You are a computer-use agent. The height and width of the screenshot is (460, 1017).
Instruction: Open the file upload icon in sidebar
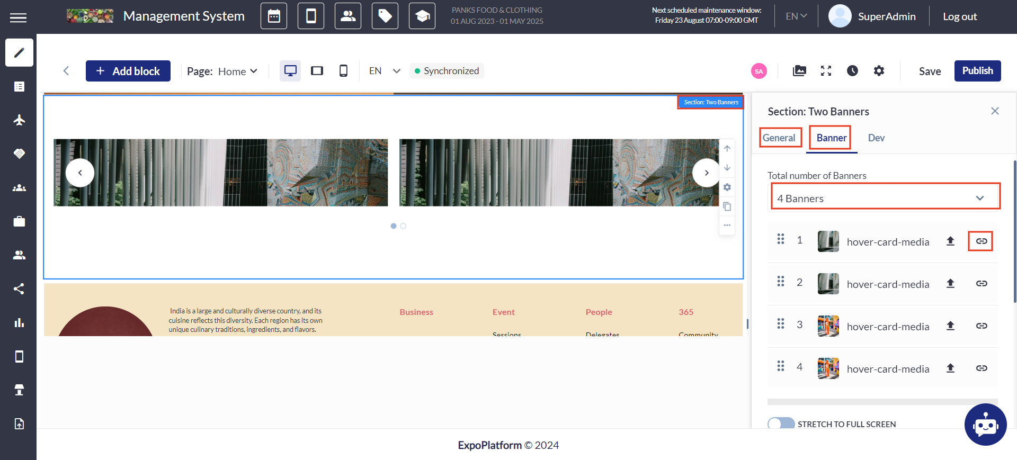pos(19,424)
